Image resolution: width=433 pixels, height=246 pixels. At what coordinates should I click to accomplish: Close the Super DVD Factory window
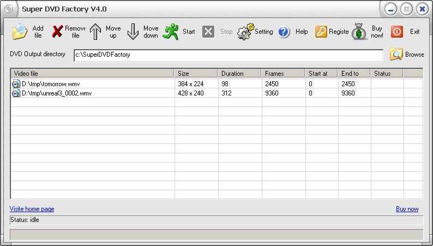[422, 9]
